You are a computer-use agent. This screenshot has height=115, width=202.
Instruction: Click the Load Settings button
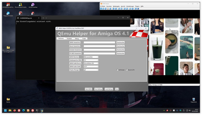[109, 89]
